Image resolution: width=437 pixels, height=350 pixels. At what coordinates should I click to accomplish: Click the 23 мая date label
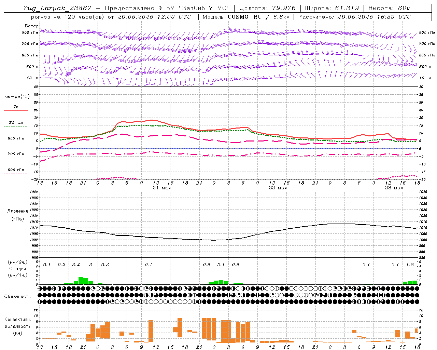(x=394, y=188)
